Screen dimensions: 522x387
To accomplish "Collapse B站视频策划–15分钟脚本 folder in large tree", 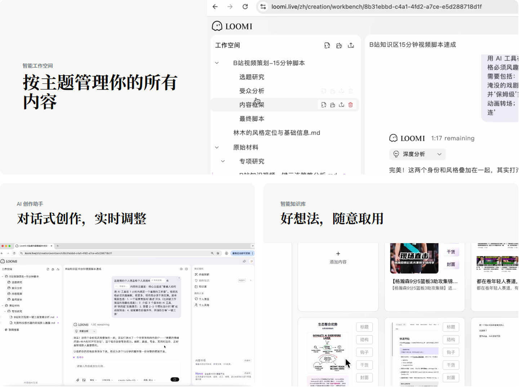I will (217, 63).
